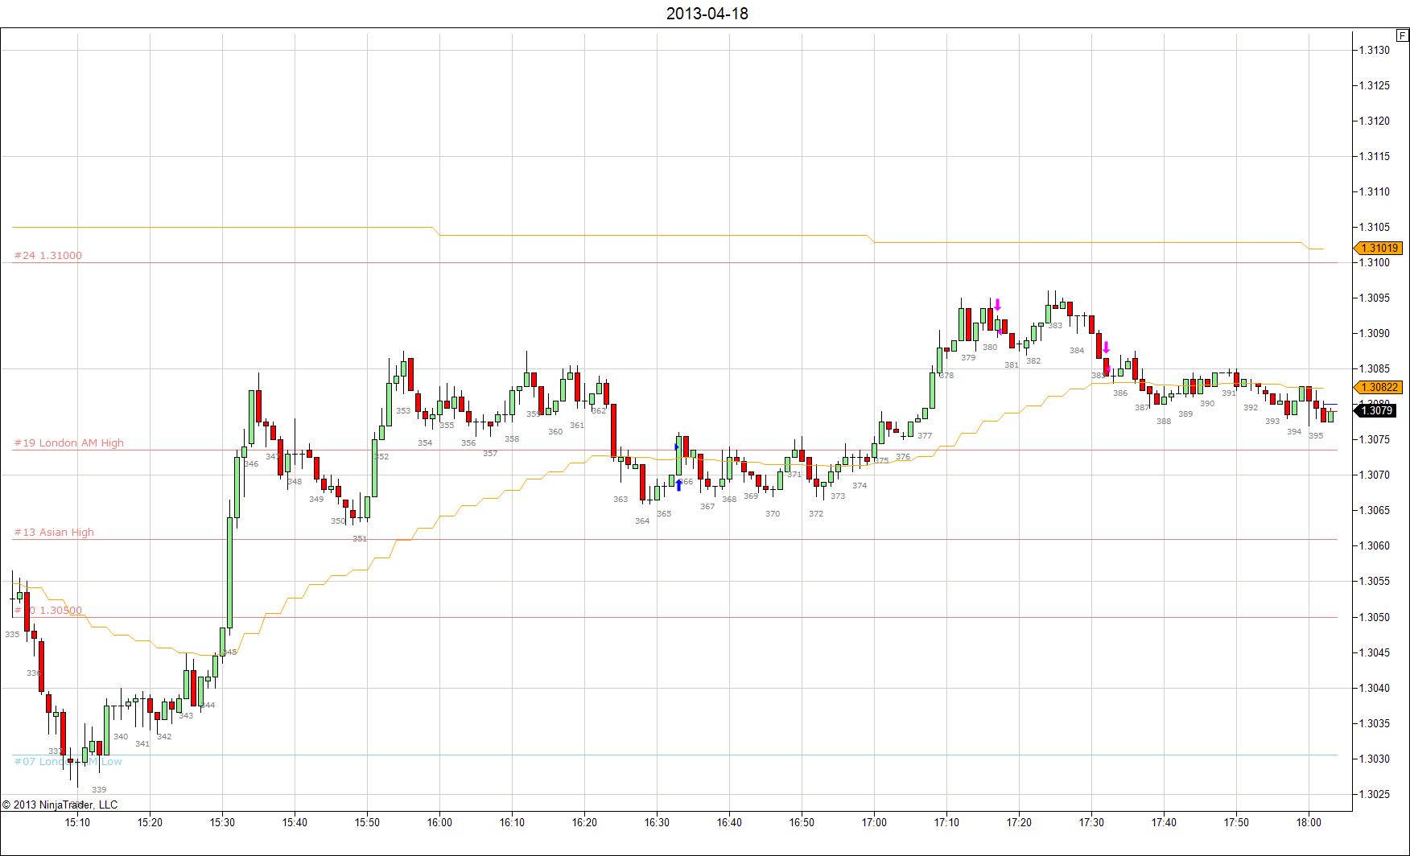Click bar number label 346
This screenshot has width=1410, height=856.
tap(251, 464)
